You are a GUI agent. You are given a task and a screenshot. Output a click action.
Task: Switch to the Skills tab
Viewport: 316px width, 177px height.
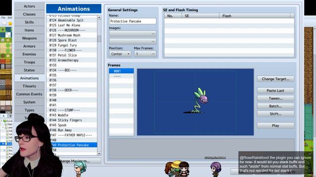(x=29, y=22)
